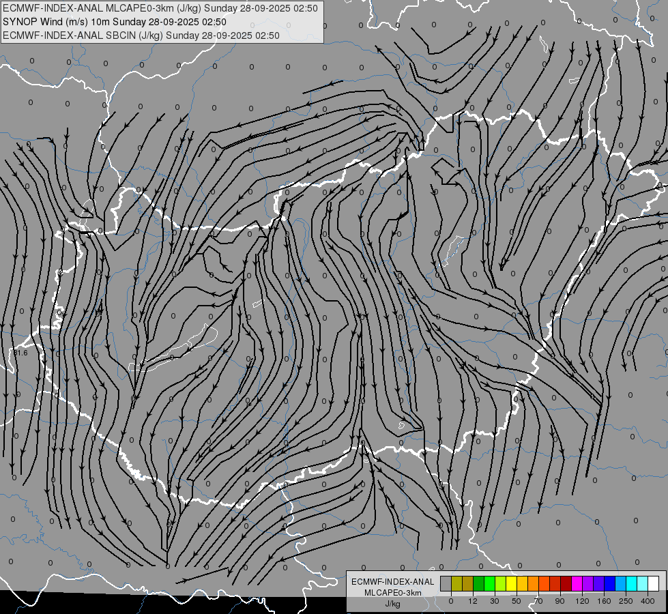
Task: Click the dark green legend swatch
Action: (x=479, y=583)
